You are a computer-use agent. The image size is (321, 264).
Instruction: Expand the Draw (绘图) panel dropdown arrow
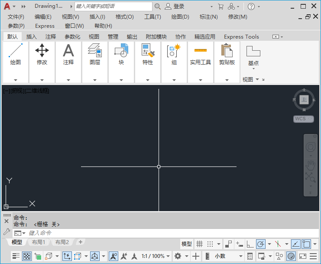16,80
